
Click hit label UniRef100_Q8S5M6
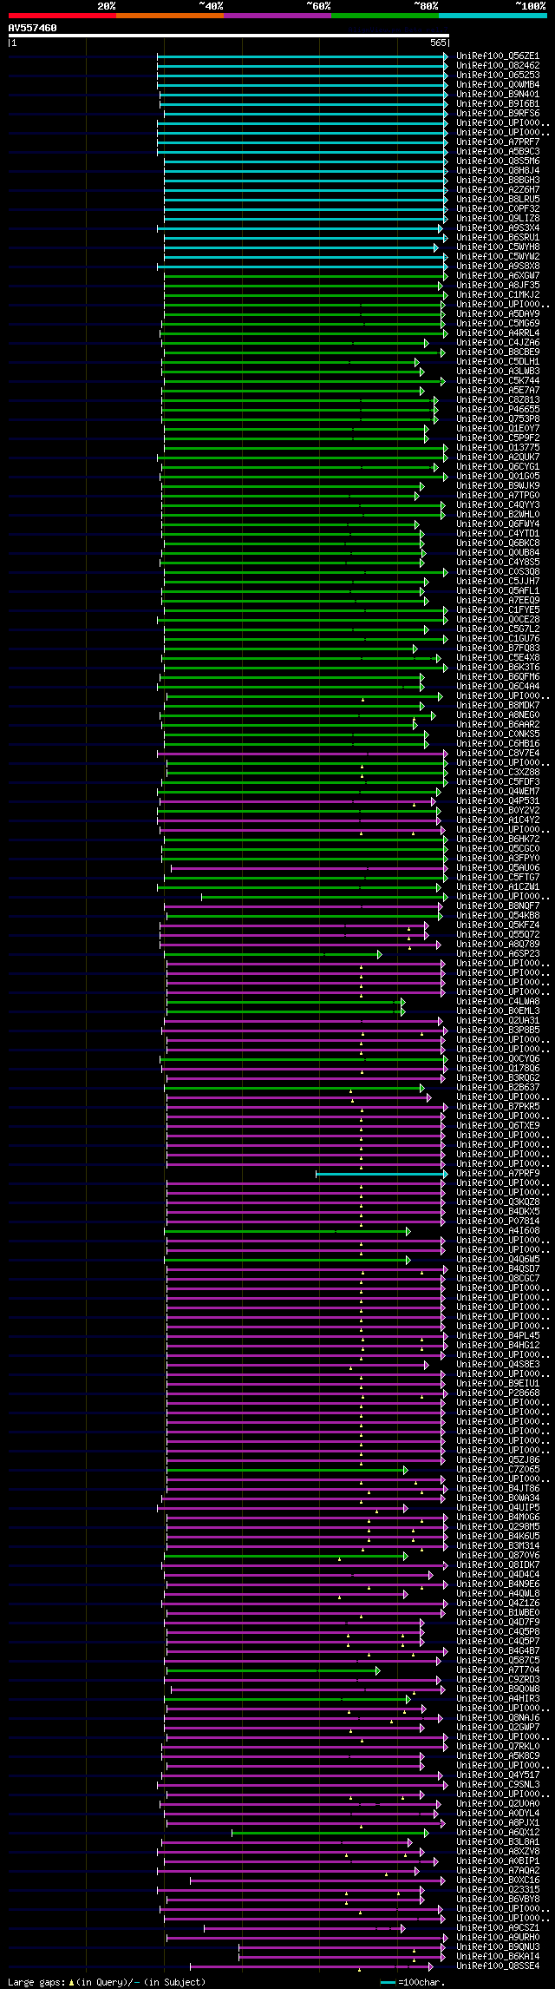pyautogui.click(x=498, y=161)
